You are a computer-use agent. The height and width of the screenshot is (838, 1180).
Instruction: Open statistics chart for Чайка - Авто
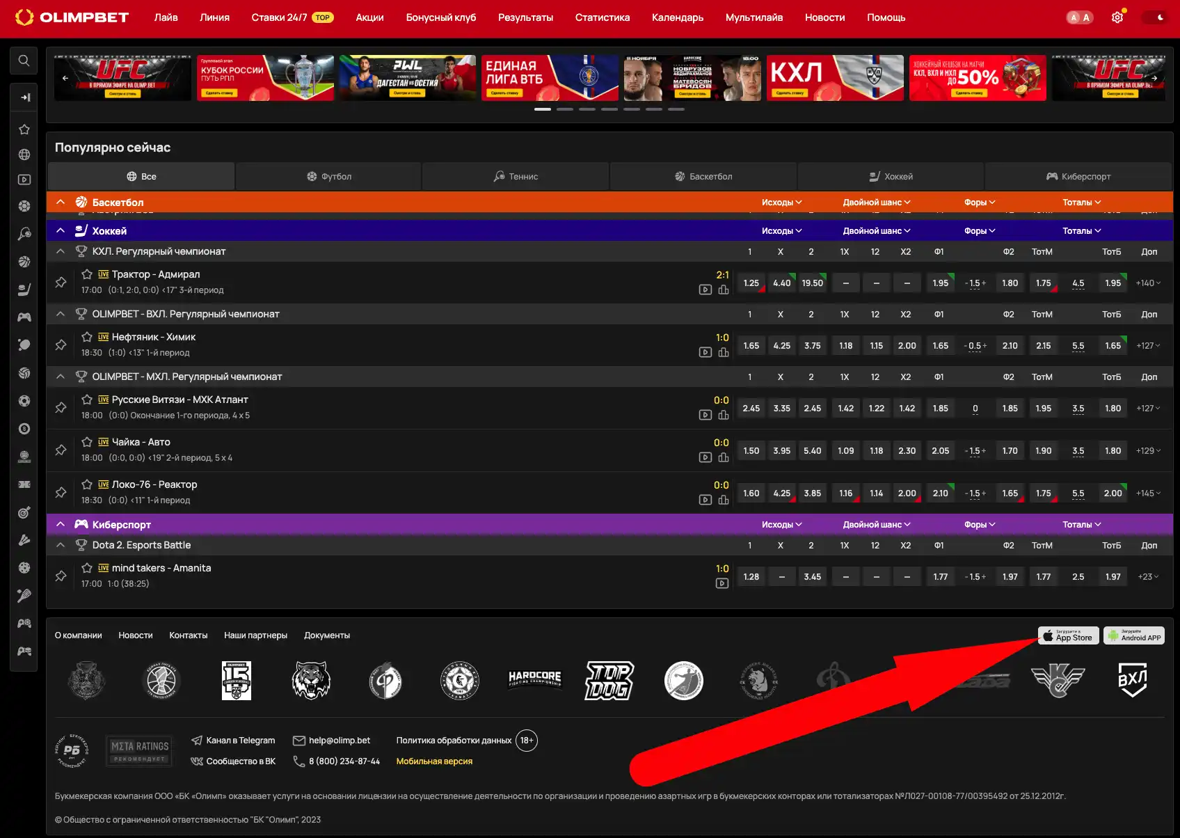coord(724,457)
